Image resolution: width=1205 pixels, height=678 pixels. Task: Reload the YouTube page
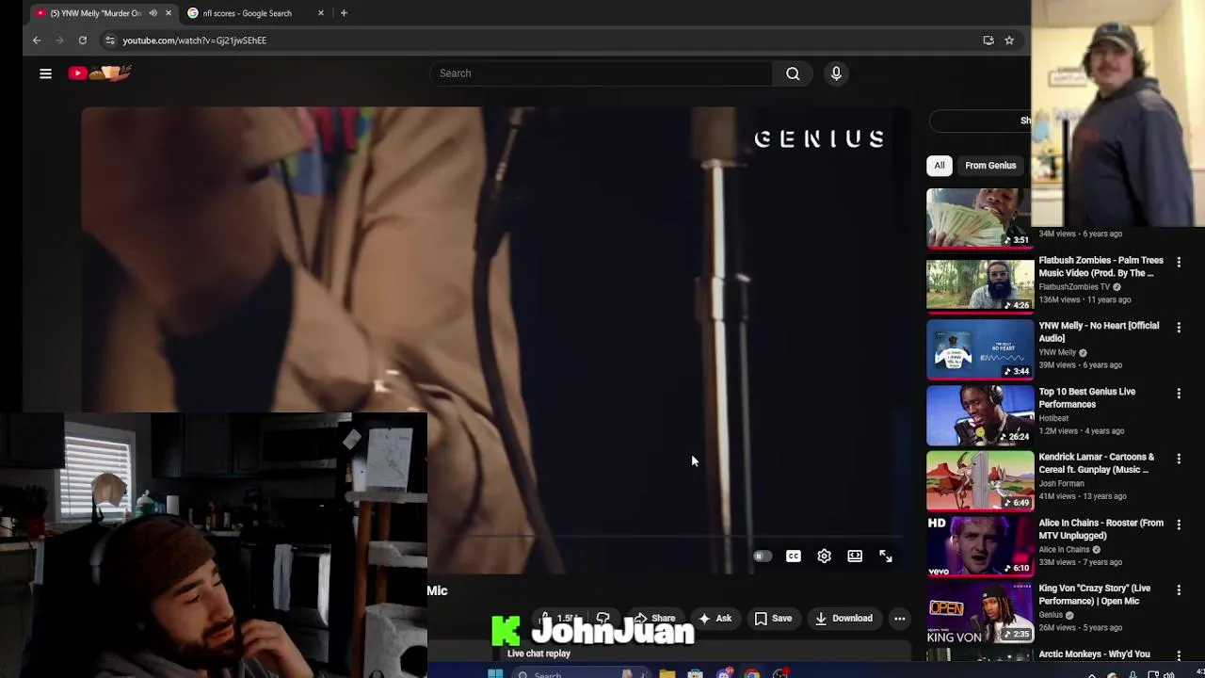click(83, 40)
